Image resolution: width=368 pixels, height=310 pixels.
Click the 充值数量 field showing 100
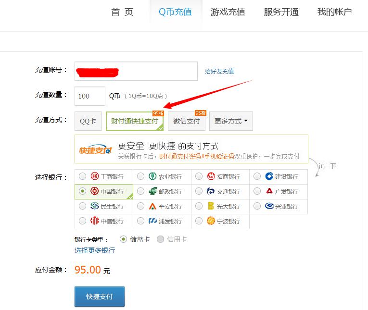[x=90, y=96]
